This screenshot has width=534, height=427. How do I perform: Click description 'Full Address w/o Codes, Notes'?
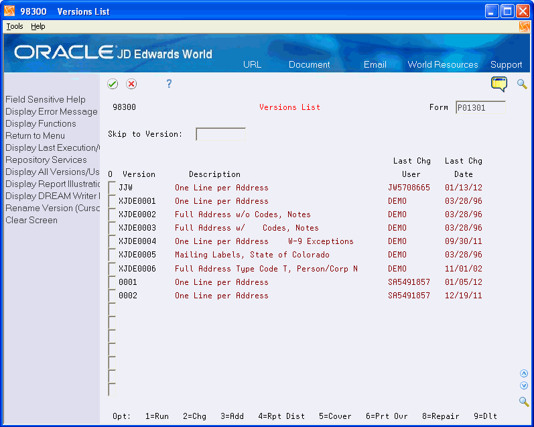[243, 215]
